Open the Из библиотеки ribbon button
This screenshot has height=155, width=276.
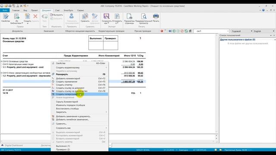coord(16,19)
